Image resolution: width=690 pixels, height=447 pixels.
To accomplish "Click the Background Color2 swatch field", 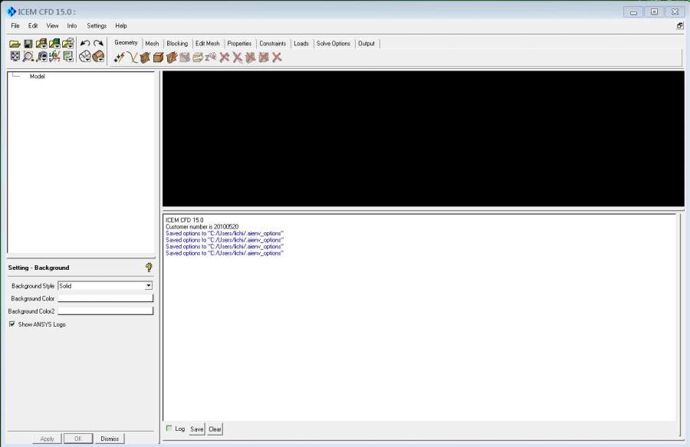I will tap(105, 311).
